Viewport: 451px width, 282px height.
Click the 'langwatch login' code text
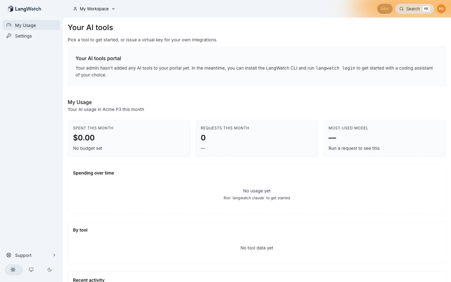coord(335,68)
